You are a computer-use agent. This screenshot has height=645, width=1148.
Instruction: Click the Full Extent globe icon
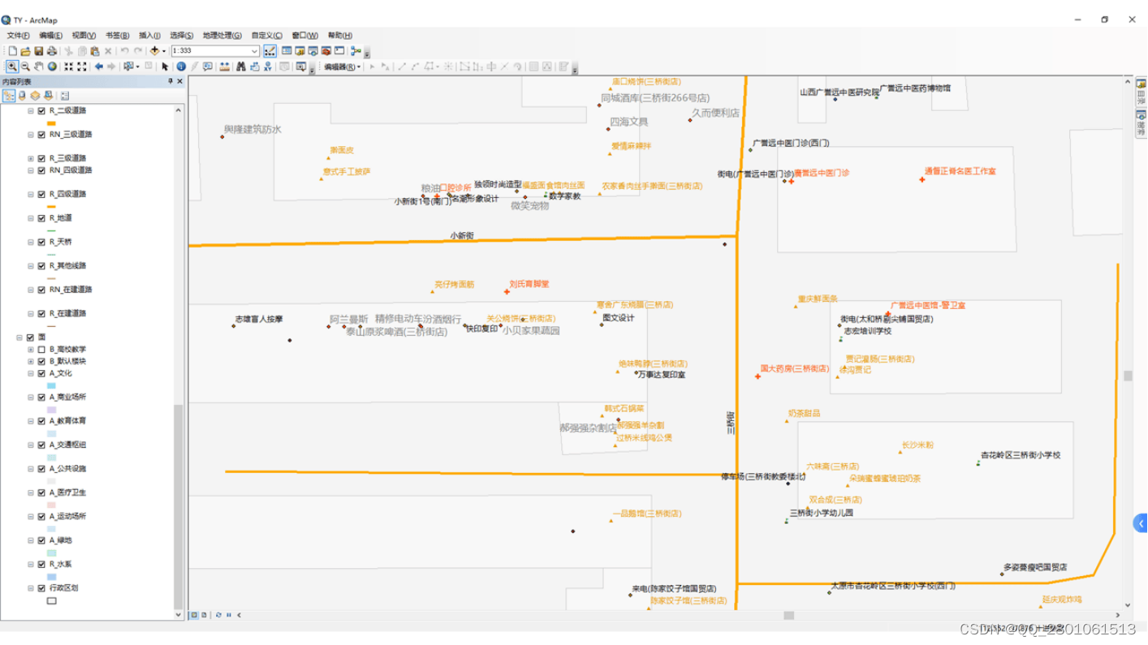tap(52, 67)
